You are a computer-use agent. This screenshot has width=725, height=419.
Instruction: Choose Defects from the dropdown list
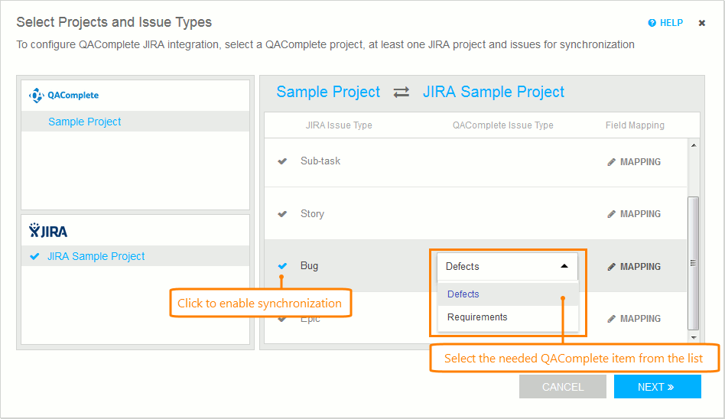click(463, 294)
